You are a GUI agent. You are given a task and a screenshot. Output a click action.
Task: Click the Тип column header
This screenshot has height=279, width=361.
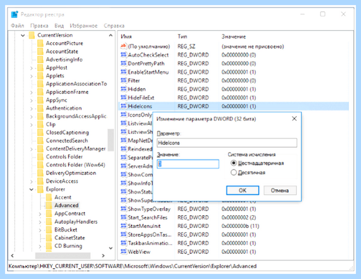click(x=182, y=37)
